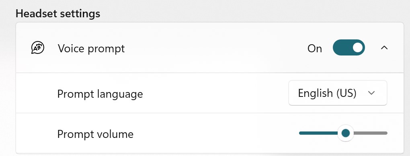Click the Voice prompt speech-bubble translate icon
Image resolution: width=410 pixels, height=156 pixels.
pyautogui.click(x=38, y=48)
